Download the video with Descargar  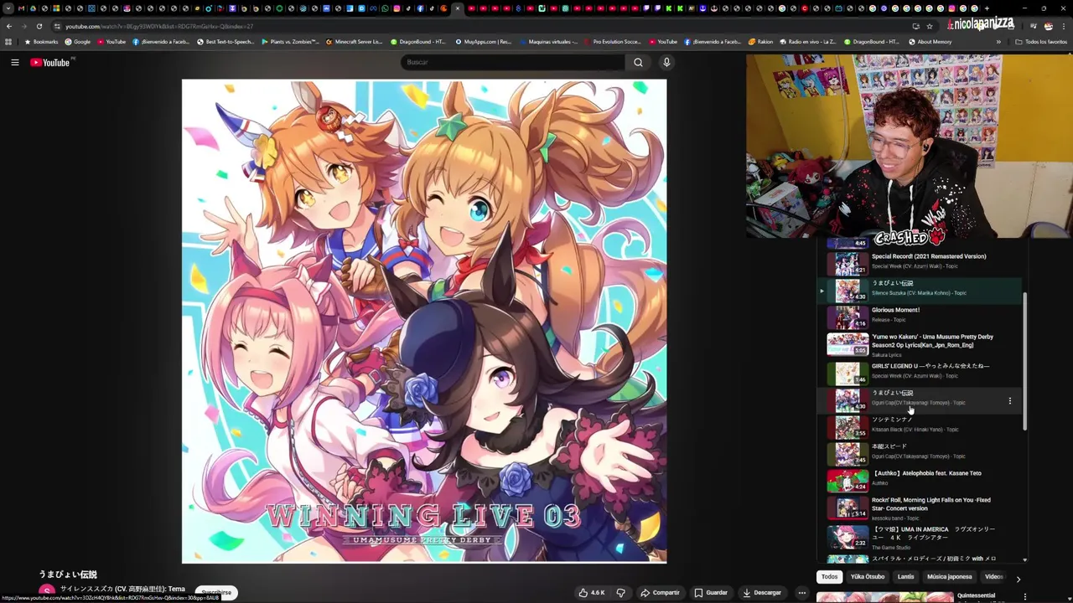click(762, 592)
